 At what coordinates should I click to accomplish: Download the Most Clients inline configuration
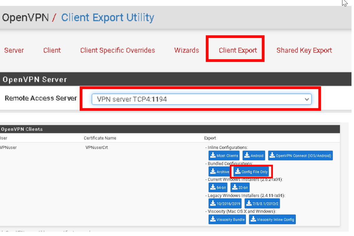pos(224,155)
